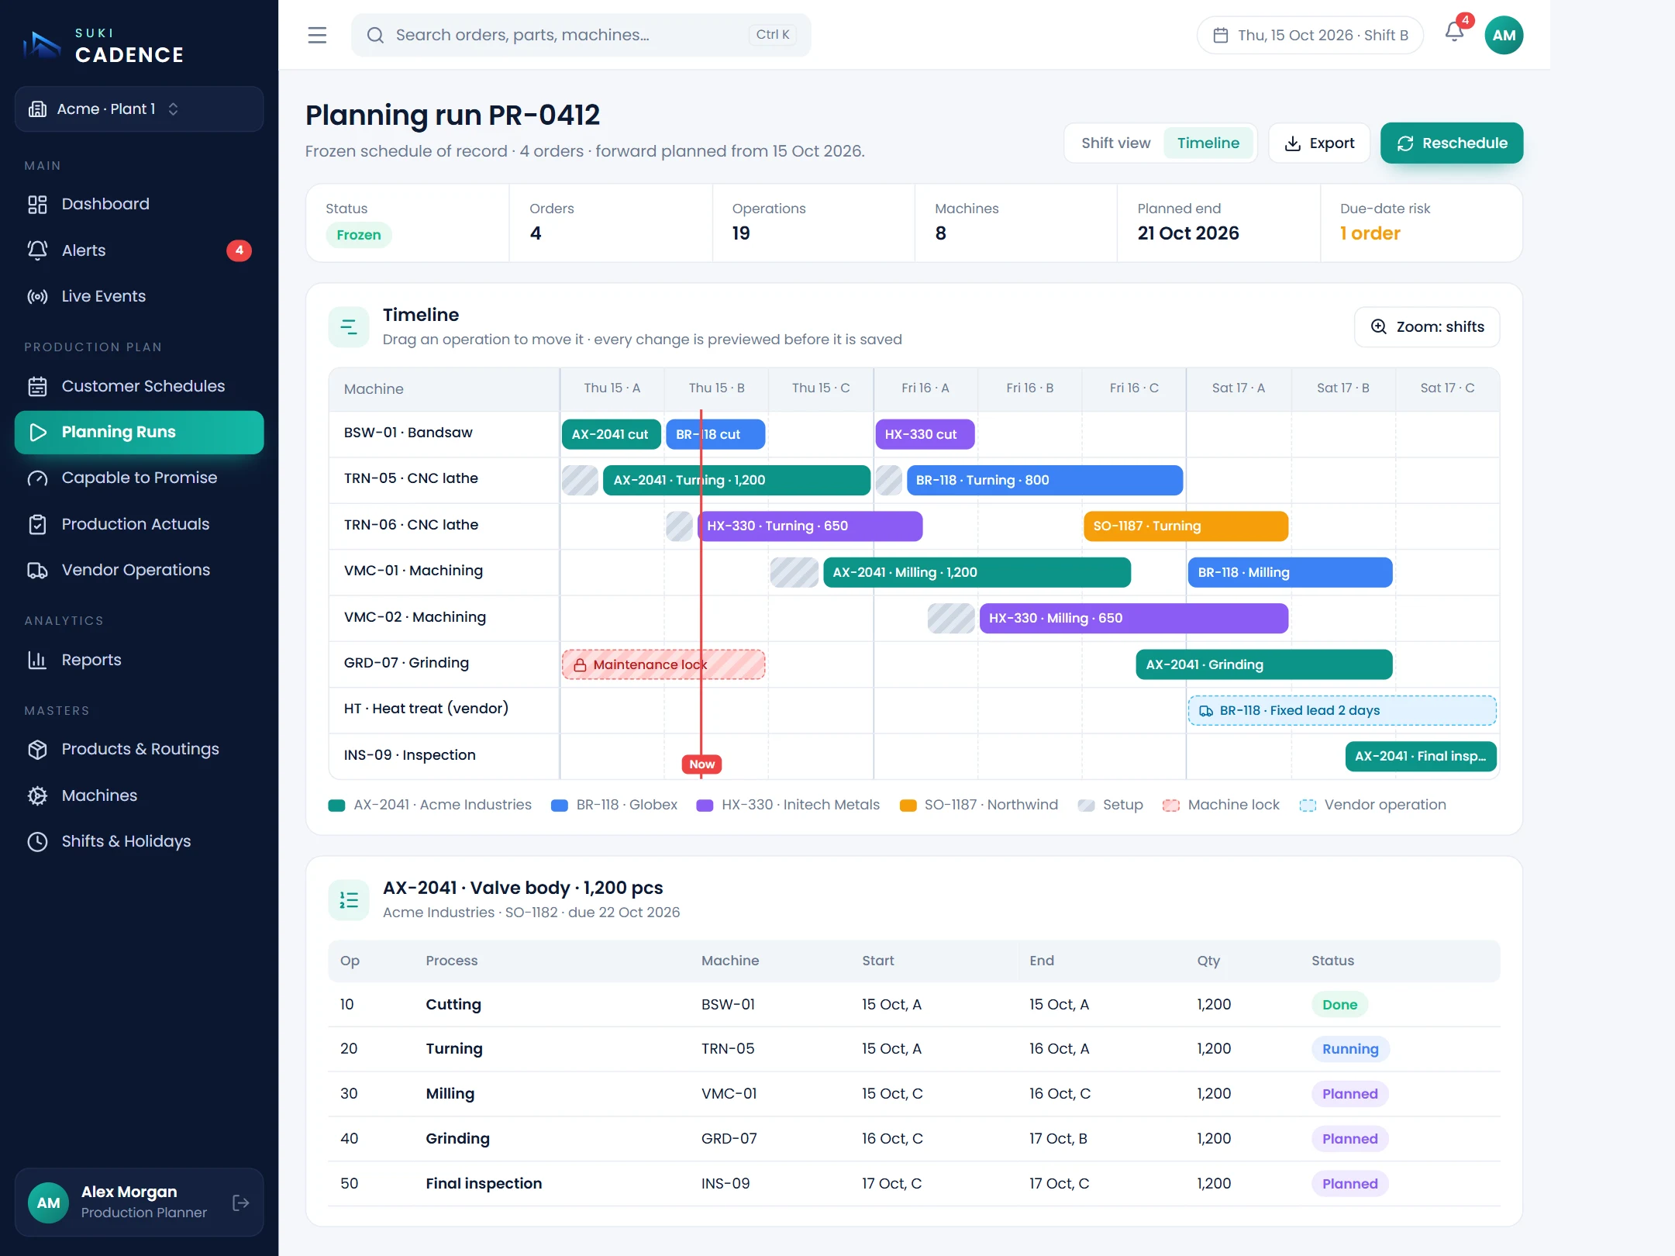
Task: Select the AX-2041 · Grinding bar
Action: (x=1263, y=664)
